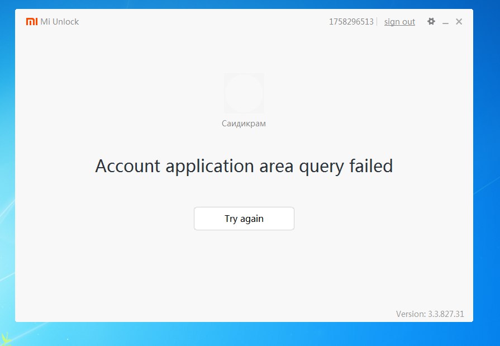Click the word Version in the footer label
This screenshot has width=500, height=346.
411,314
